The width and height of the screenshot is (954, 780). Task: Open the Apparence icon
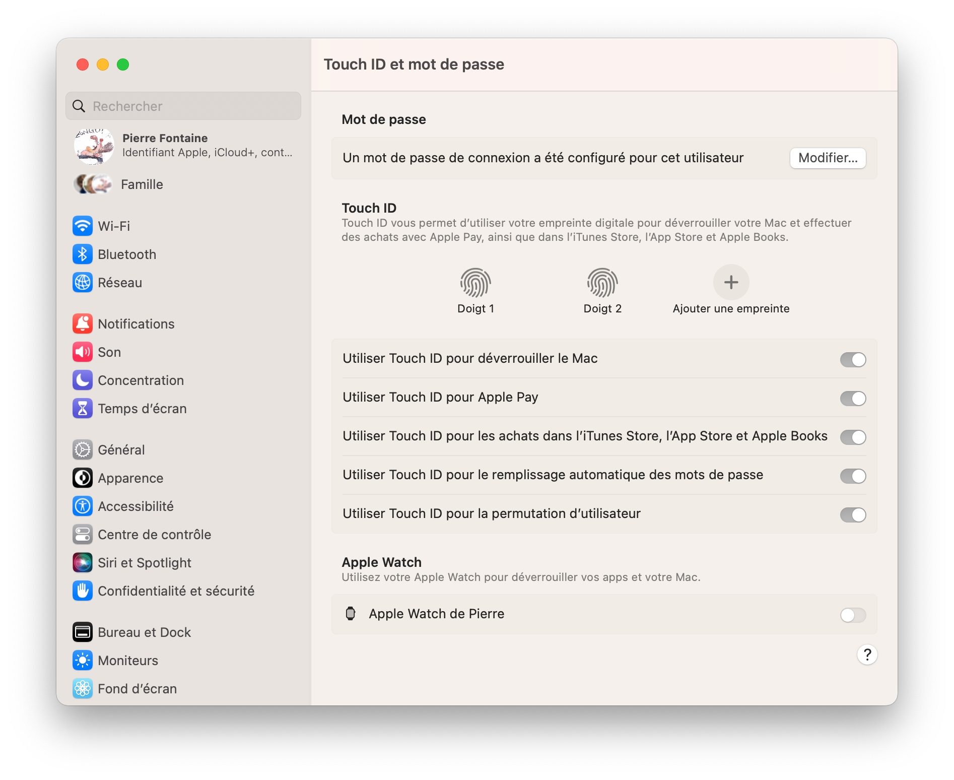[83, 478]
